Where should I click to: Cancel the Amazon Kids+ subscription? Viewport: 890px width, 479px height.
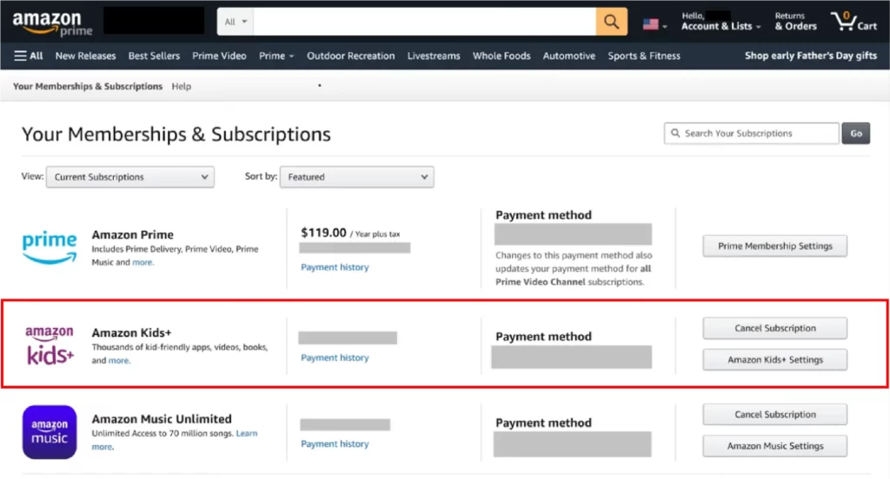(x=774, y=328)
